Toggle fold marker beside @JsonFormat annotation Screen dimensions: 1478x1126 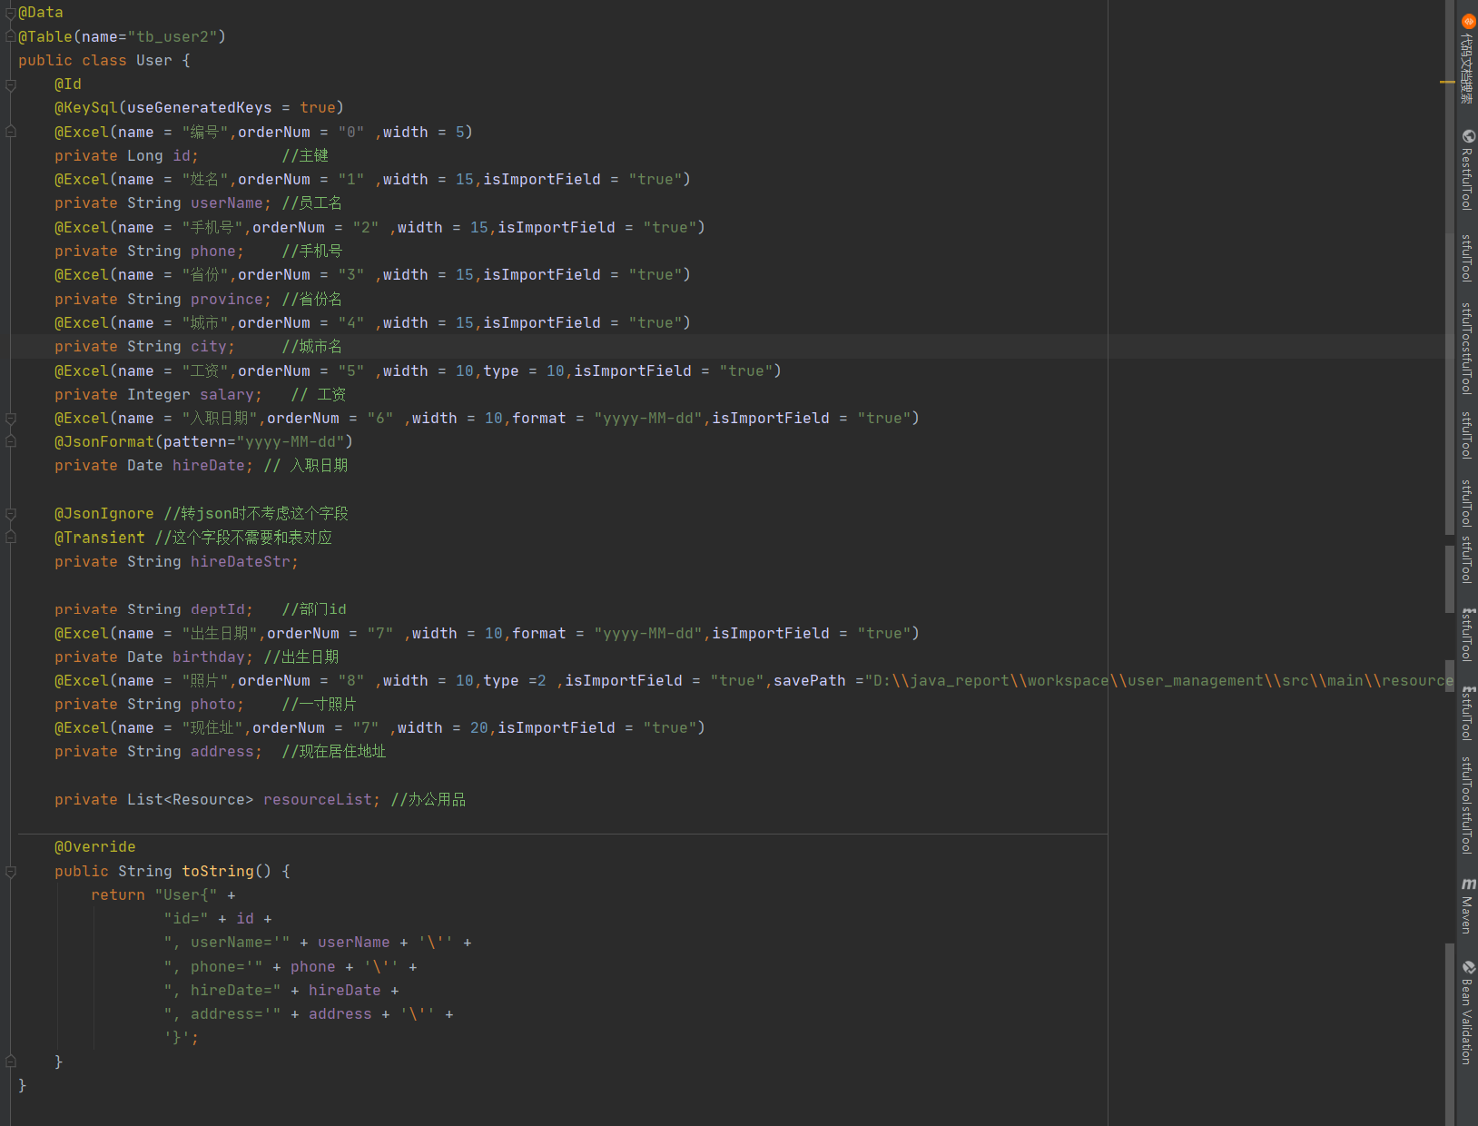[x=11, y=442]
